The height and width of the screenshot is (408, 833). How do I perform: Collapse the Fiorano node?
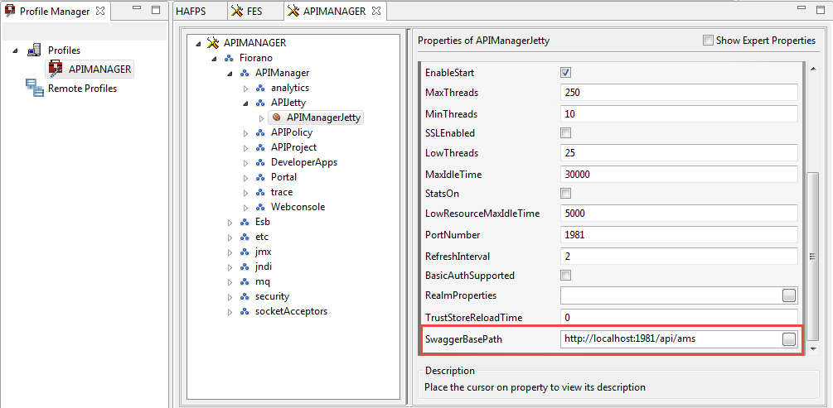(214, 58)
